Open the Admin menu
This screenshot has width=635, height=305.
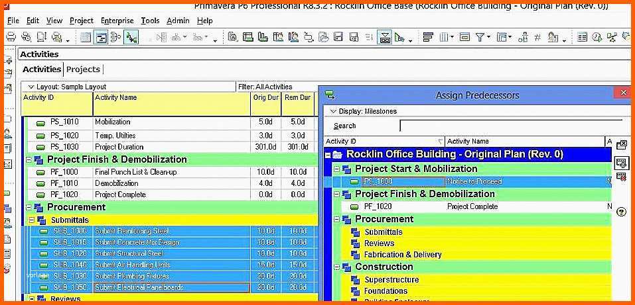(x=178, y=21)
